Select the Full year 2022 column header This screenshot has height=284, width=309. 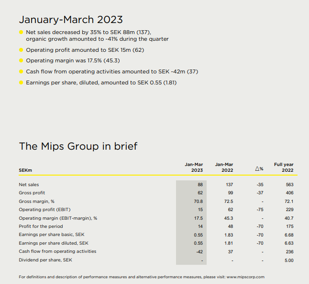click(284, 167)
